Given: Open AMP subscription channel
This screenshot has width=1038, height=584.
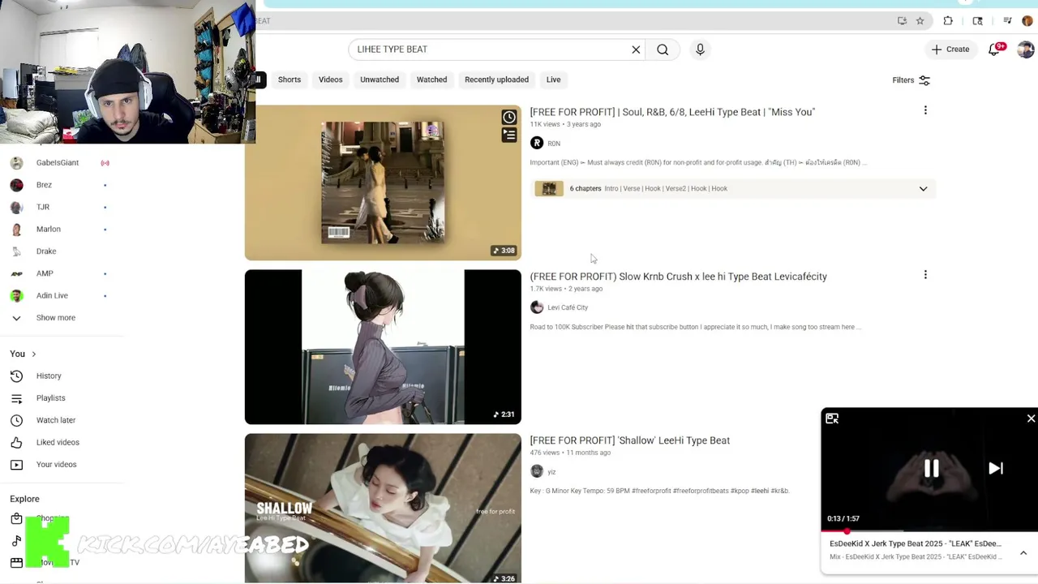Looking at the screenshot, I should (x=45, y=273).
